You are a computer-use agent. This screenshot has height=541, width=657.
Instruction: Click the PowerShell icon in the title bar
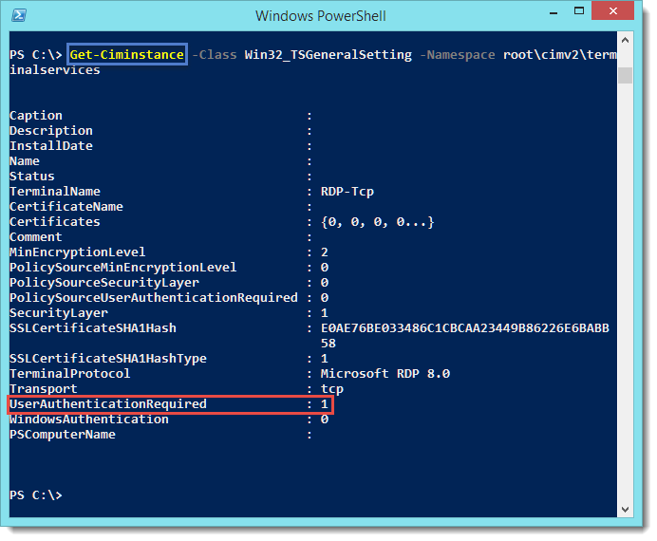coord(19,15)
